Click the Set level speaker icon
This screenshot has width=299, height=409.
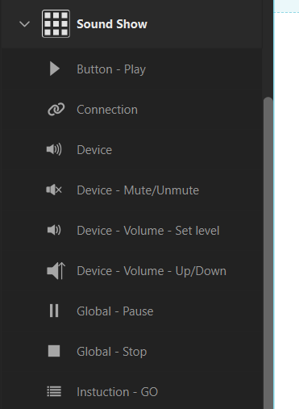click(x=54, y=230)
